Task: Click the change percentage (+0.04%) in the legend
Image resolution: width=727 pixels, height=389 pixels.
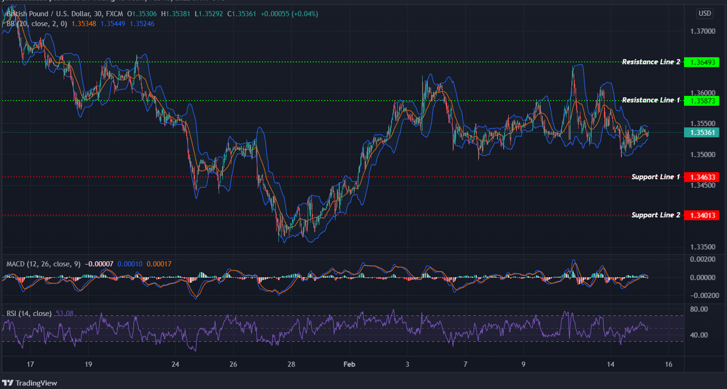Action: 305,14
